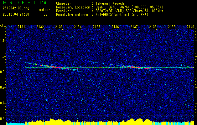Click the 1.0 frequency axis label
Screen dimensions: 197x125
click(3, 56)
